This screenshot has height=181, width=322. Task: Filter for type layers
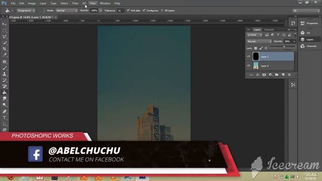[278, 35]
